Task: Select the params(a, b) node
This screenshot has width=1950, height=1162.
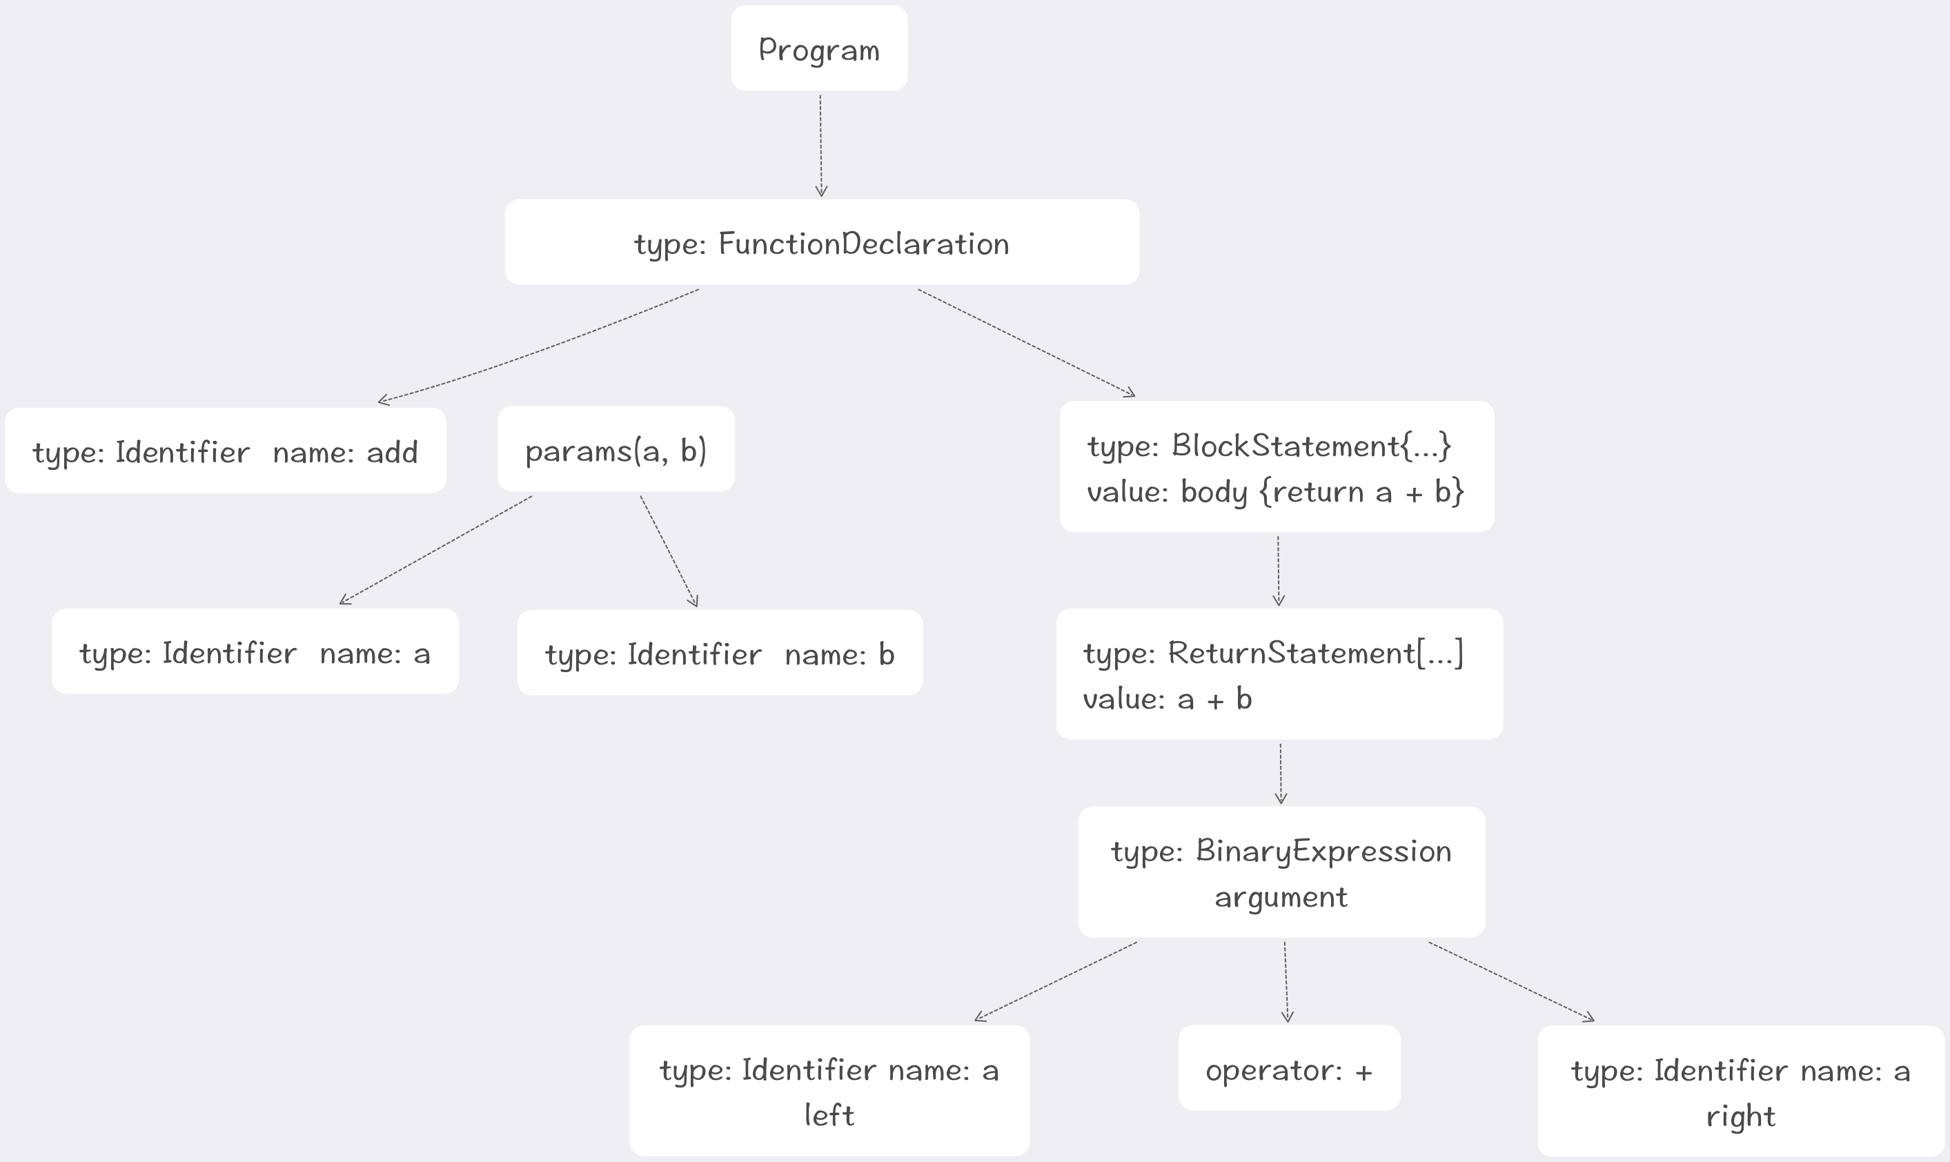Action: [616, 449]
